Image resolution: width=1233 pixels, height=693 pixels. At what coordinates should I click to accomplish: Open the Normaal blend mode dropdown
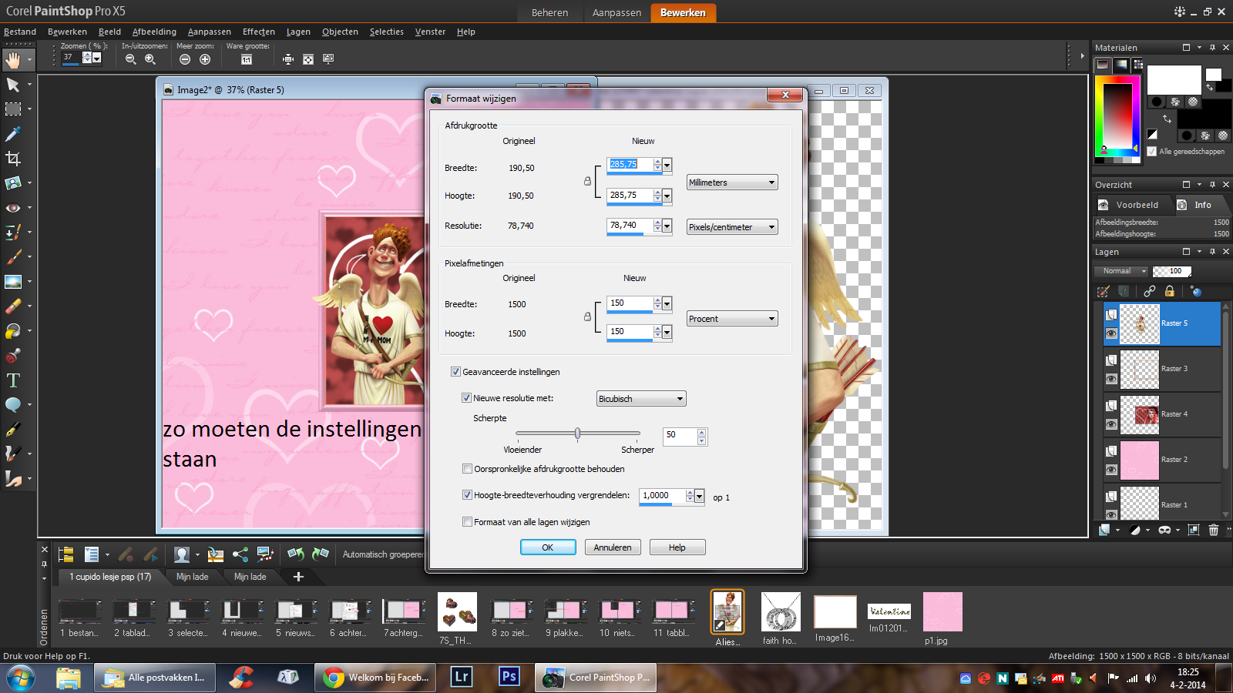pos(1121,271)
